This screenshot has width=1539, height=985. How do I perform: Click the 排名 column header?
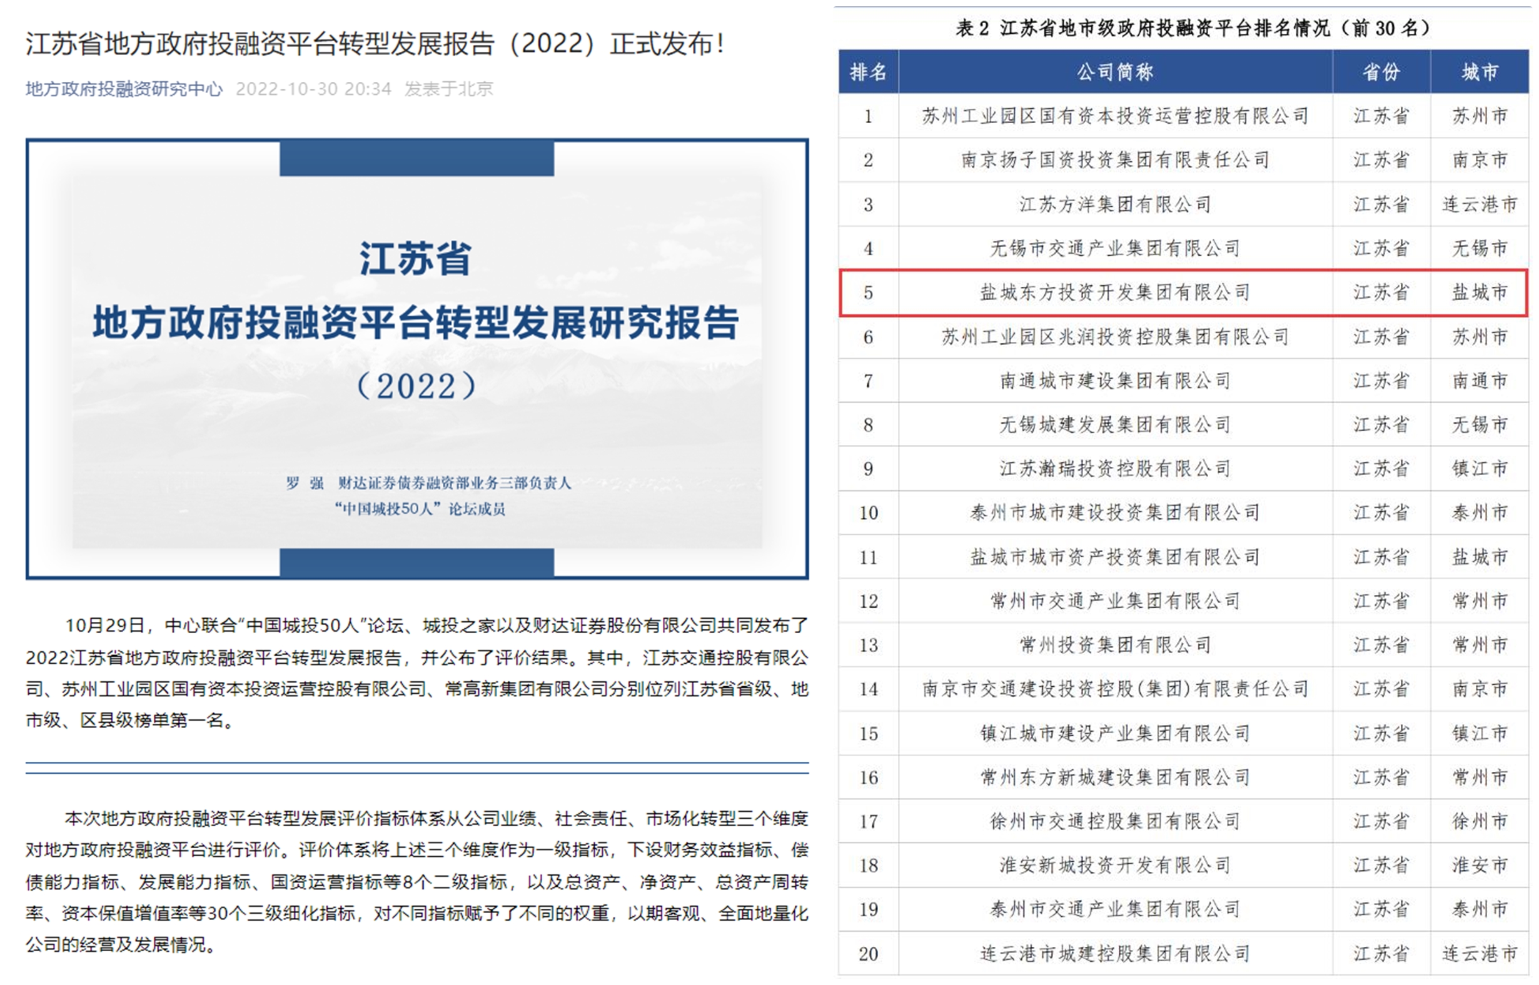pyautogui.click(x=868, y=72)
